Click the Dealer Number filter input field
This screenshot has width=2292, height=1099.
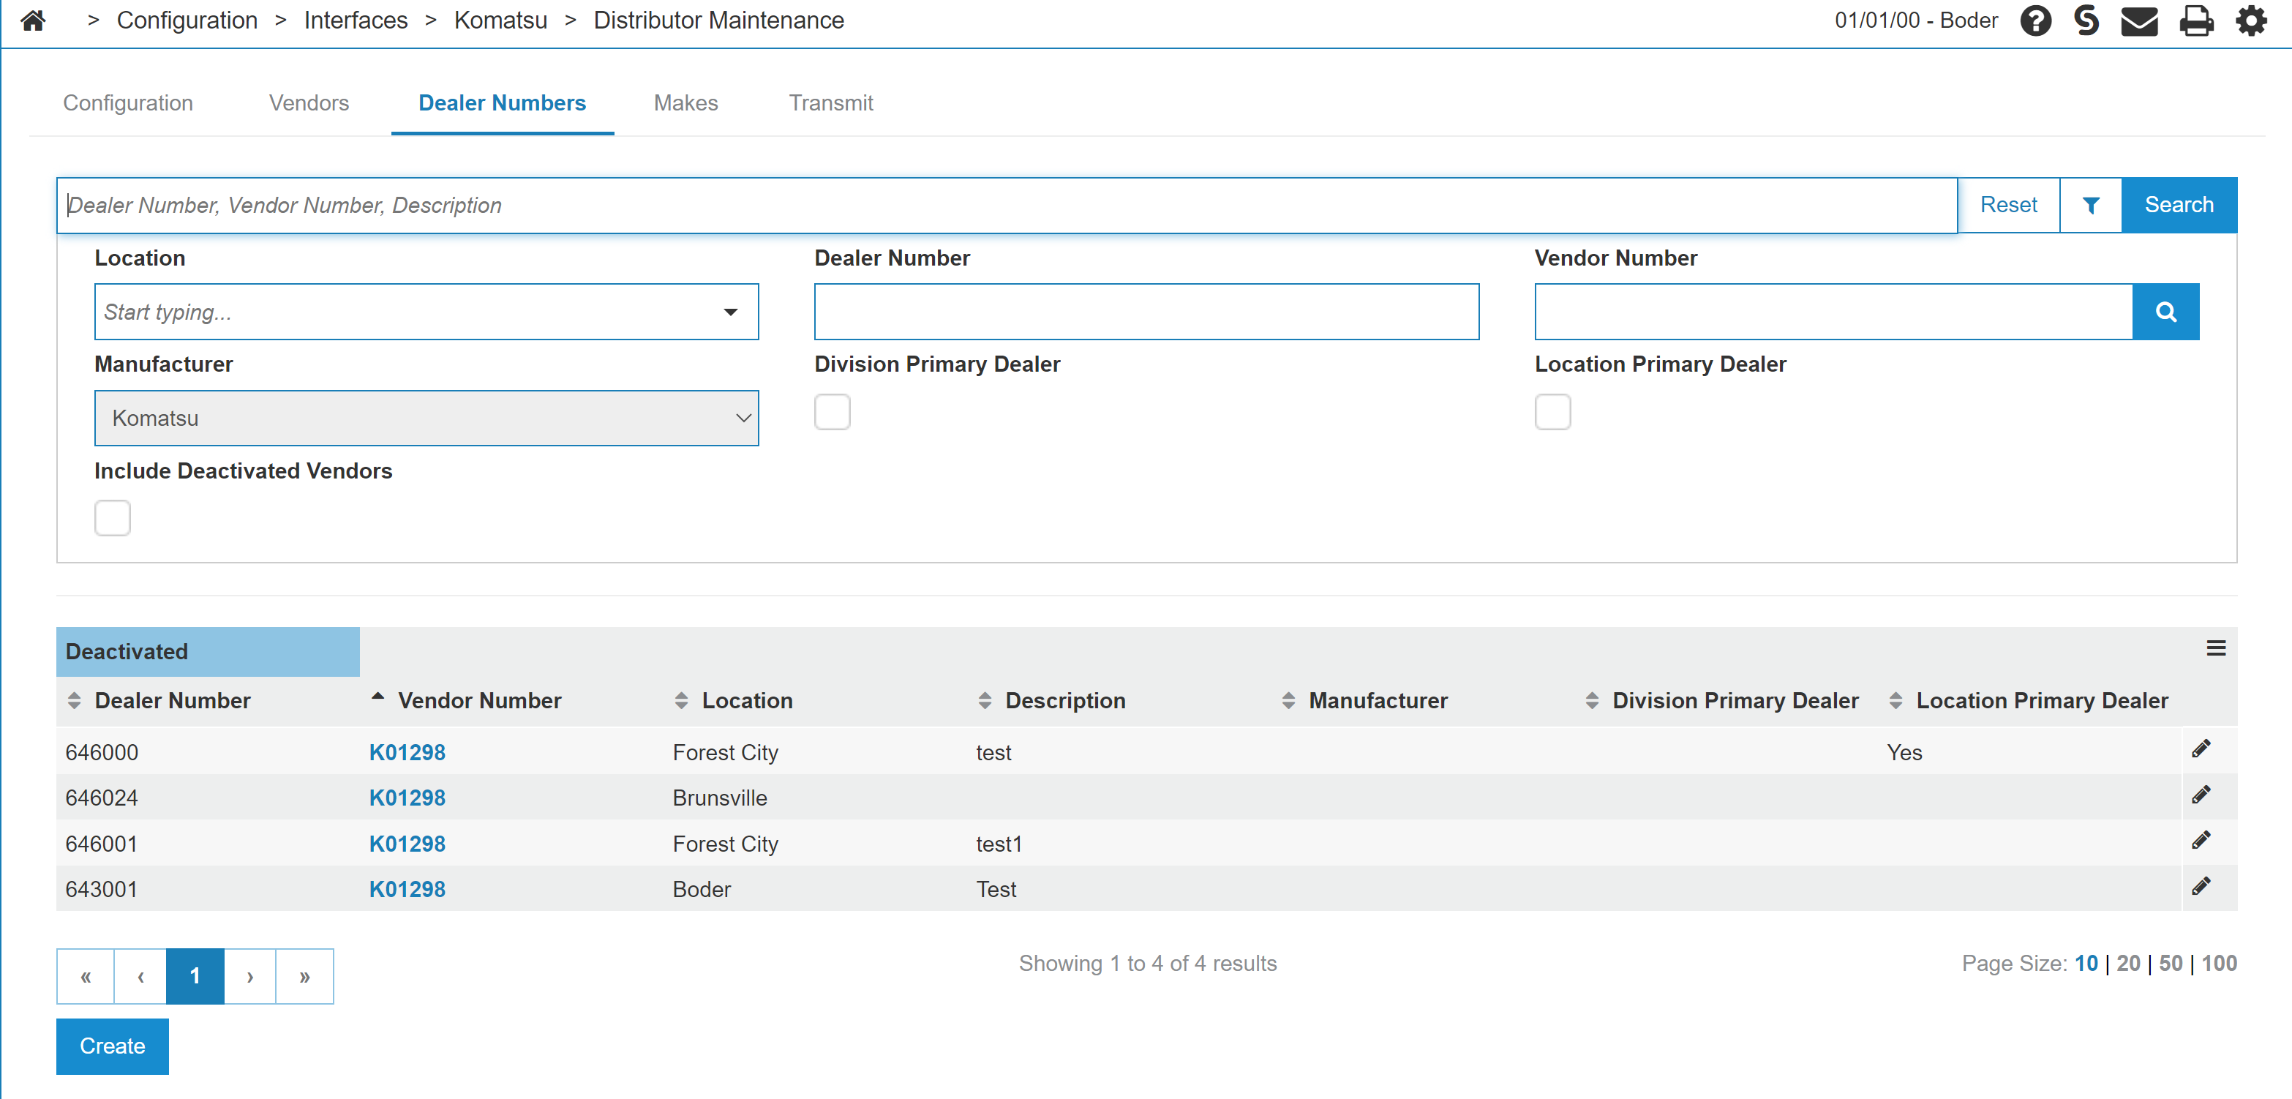coord(1146,312)
